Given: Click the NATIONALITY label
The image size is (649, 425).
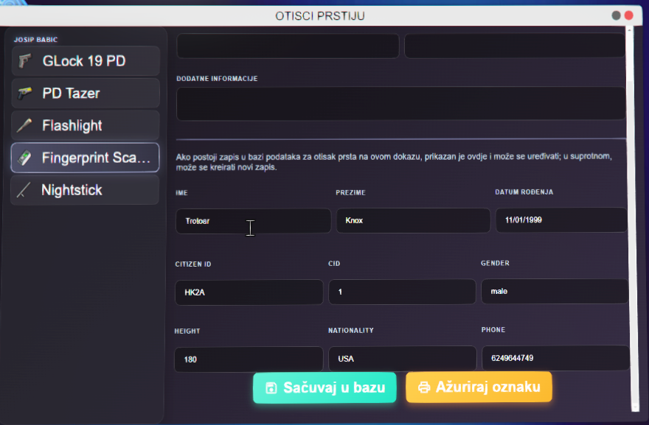Looking at the screenshot, I should coord(350,330).
